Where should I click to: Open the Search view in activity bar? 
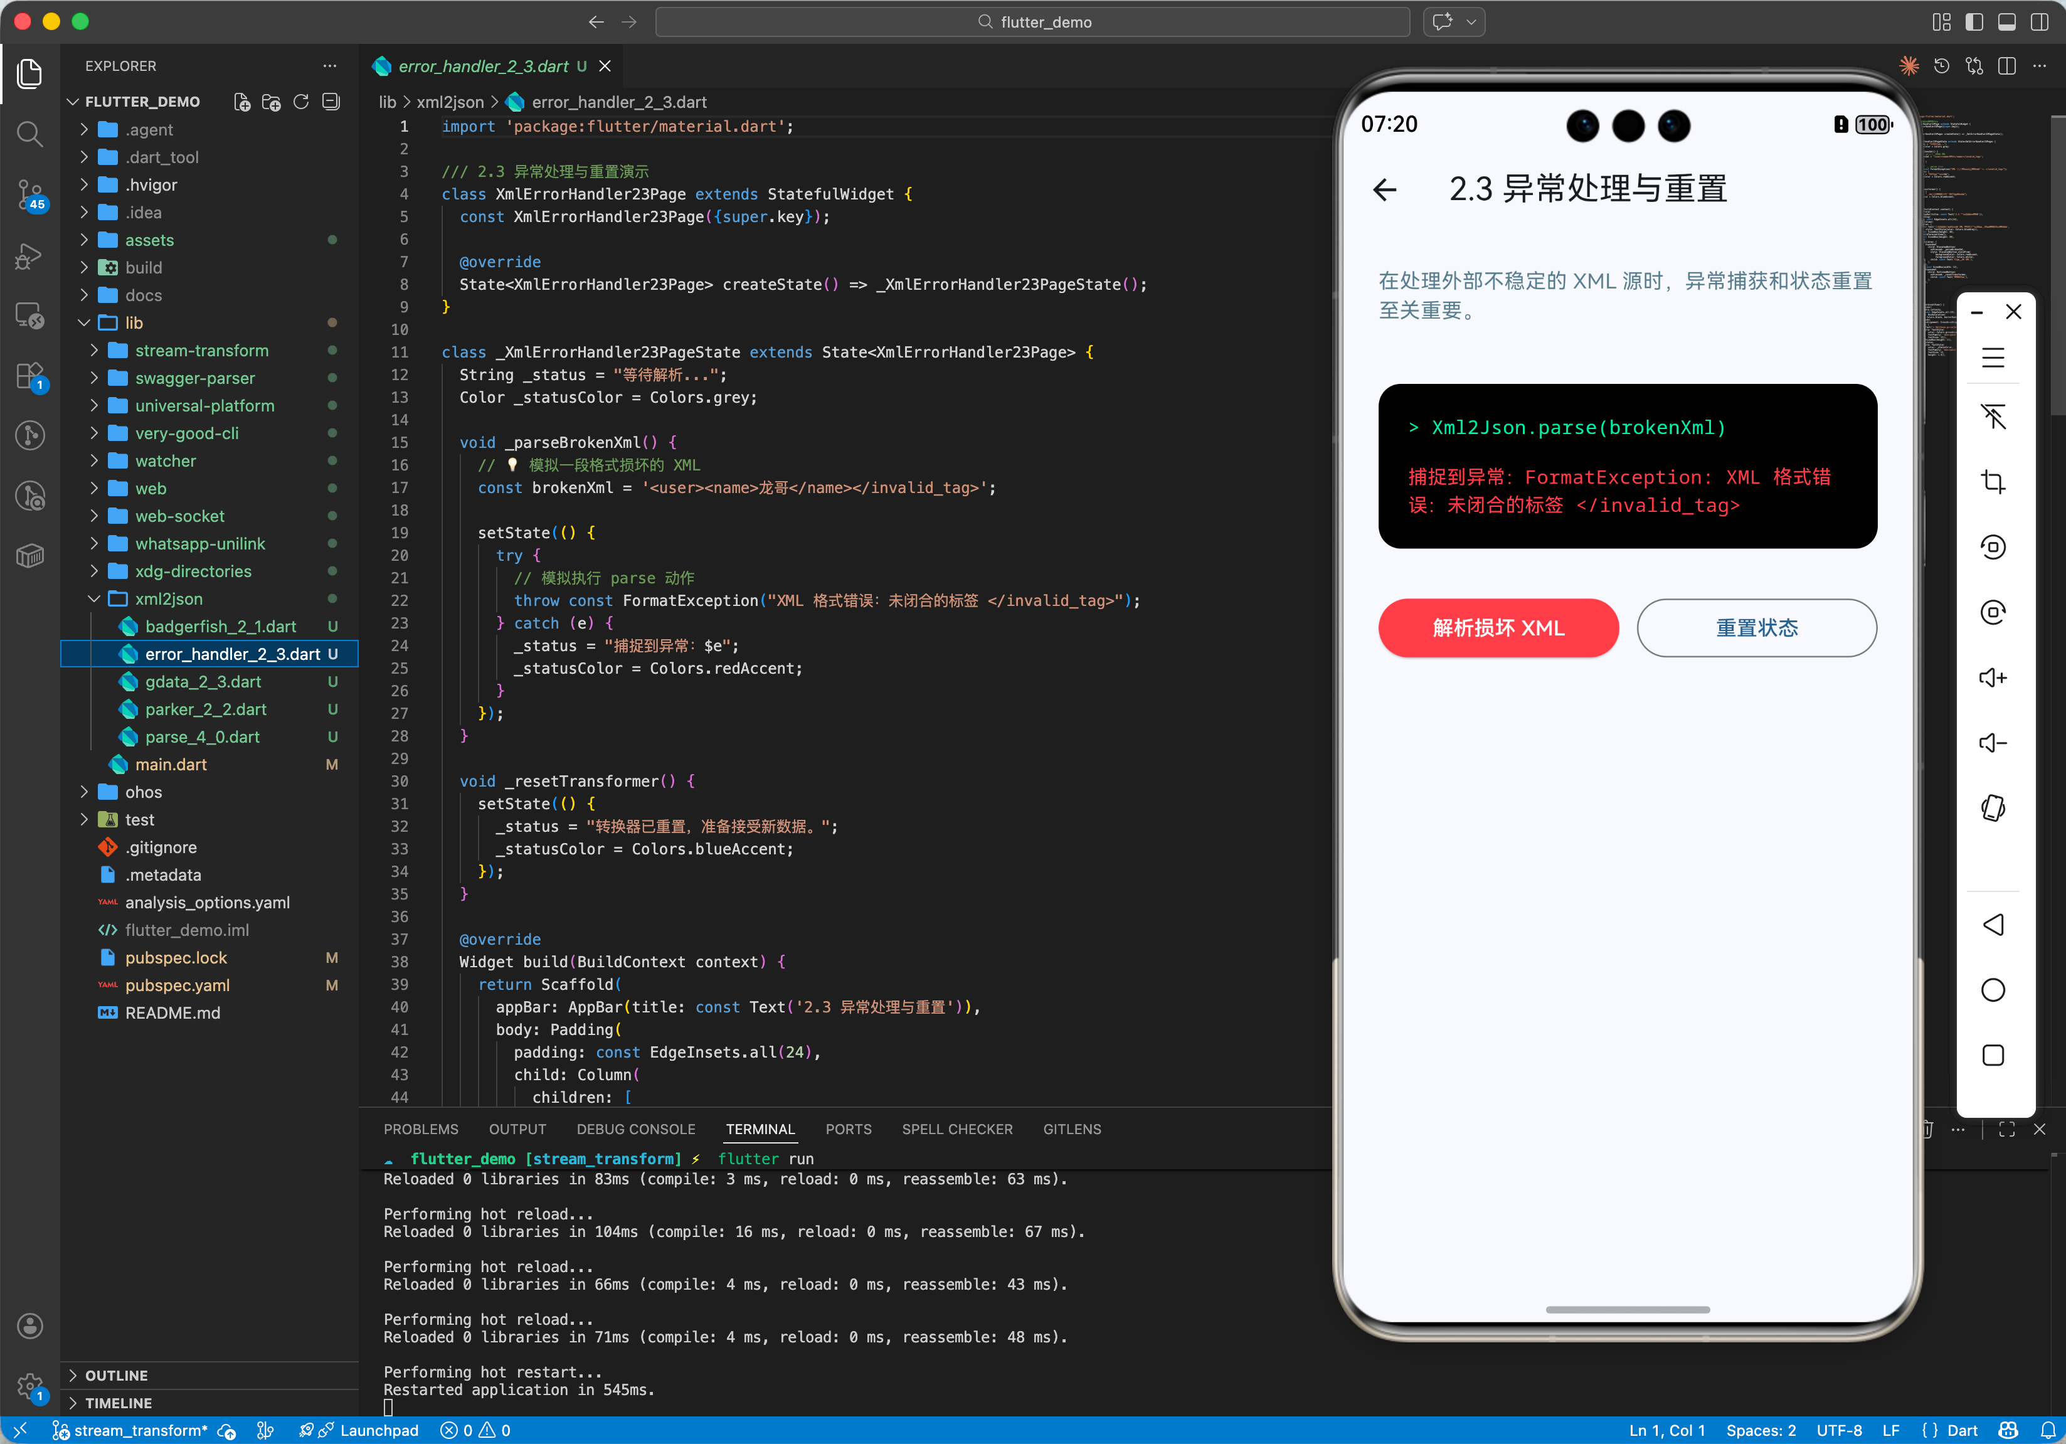click(x=29, y=134)
